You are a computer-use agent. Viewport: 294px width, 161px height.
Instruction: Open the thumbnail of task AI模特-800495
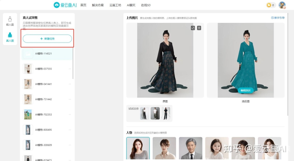tap(28, 130)
